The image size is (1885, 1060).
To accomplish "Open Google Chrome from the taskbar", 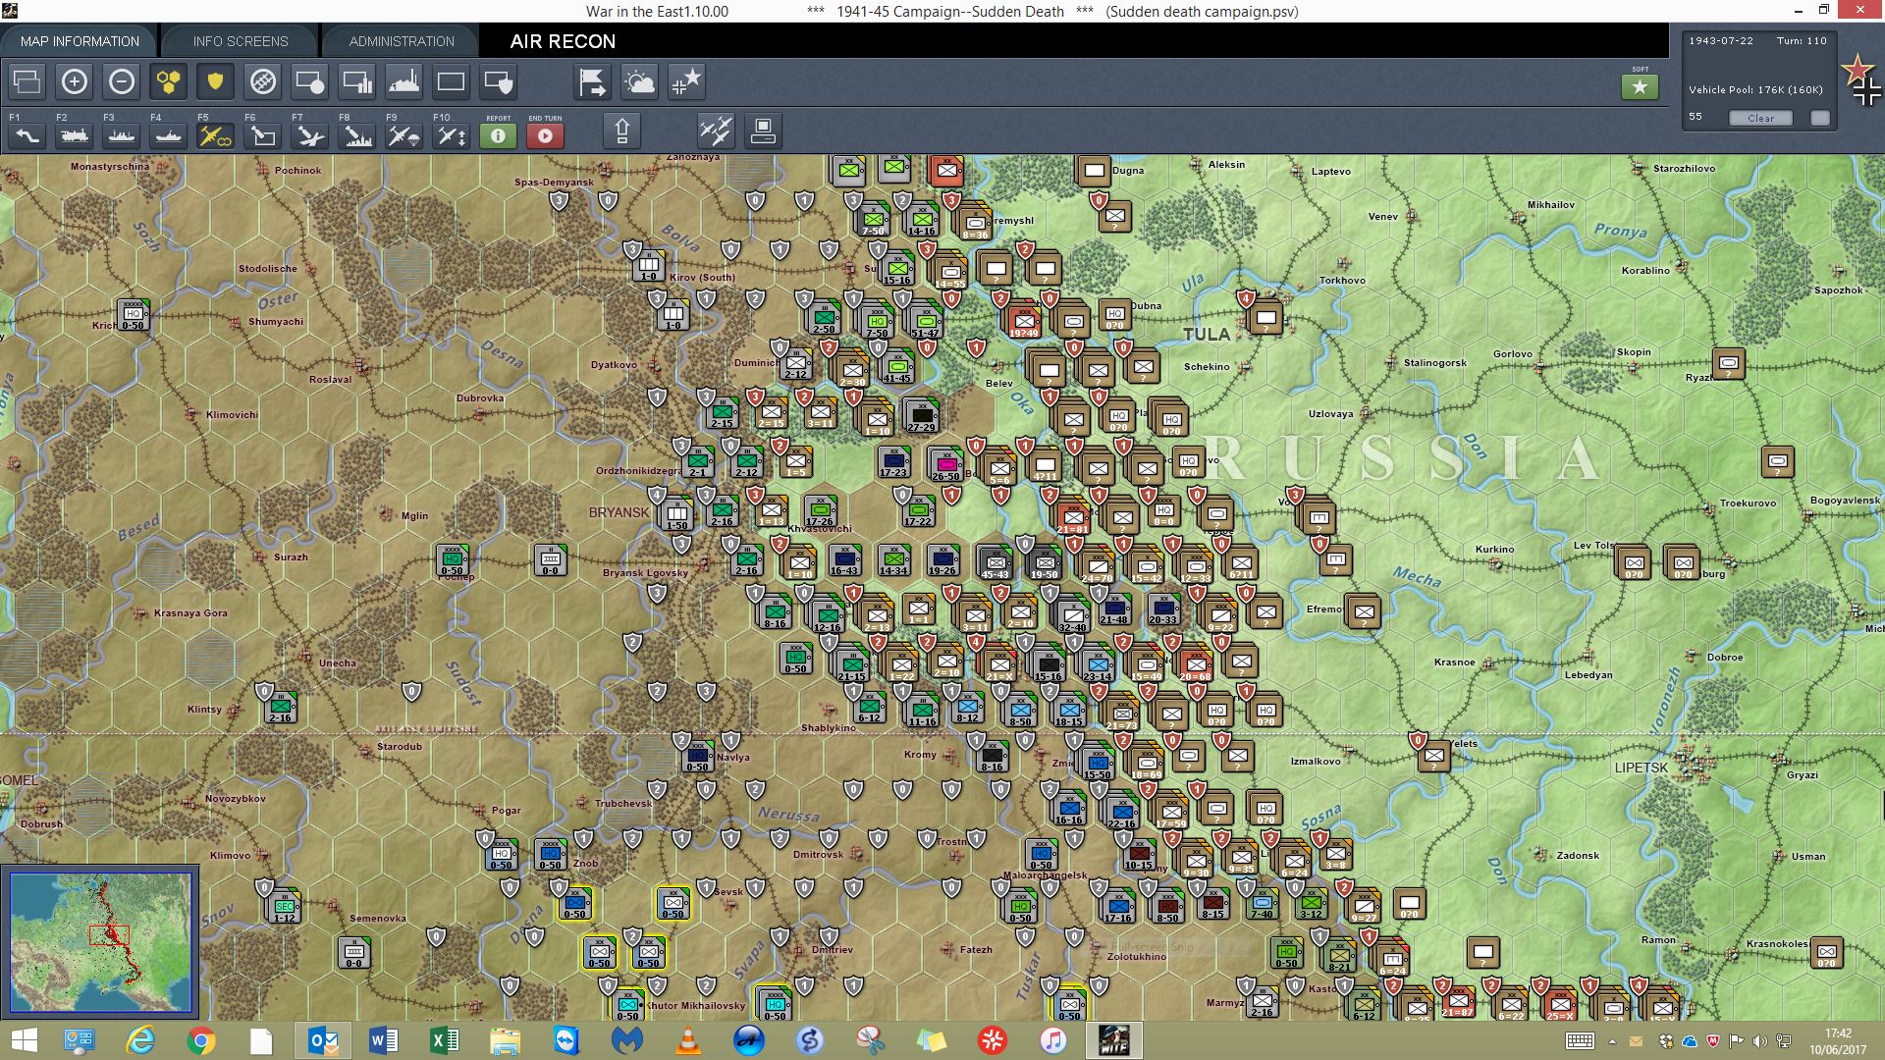I will [201, 1040].
